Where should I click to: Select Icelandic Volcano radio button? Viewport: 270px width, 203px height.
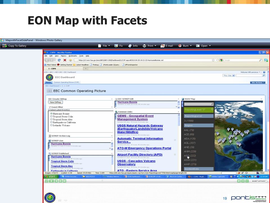pyautogui.click(x=51, y=125)
